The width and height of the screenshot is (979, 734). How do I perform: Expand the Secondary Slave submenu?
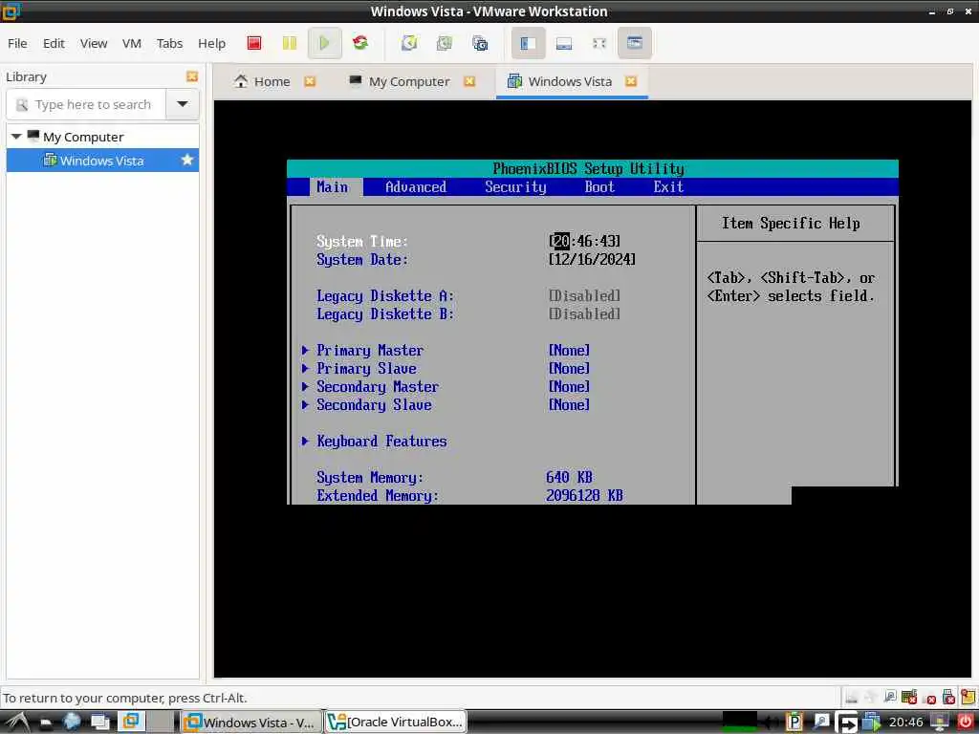click(374, 404)
